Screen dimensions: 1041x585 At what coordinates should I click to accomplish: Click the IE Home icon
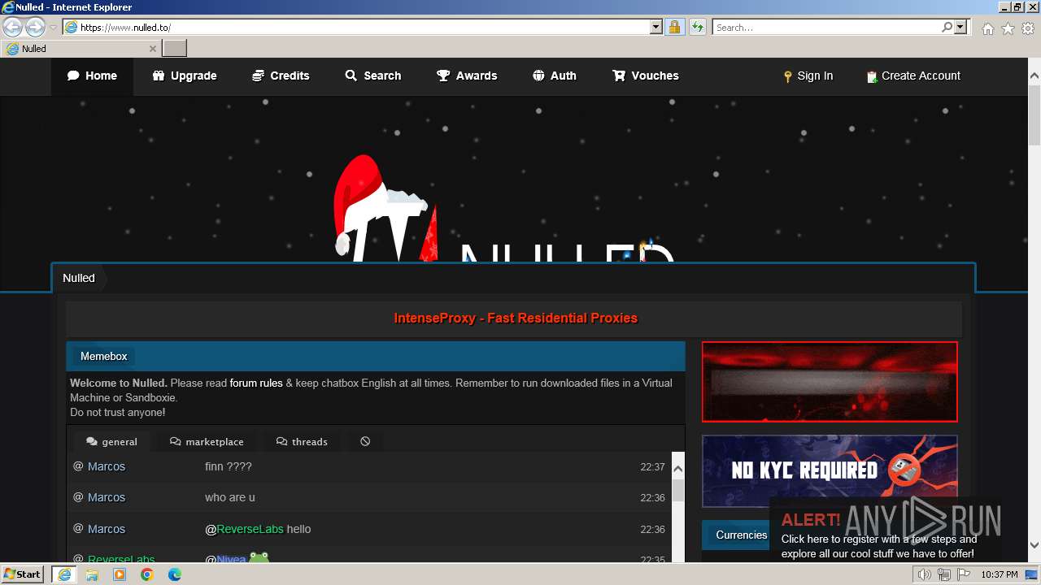987,28
